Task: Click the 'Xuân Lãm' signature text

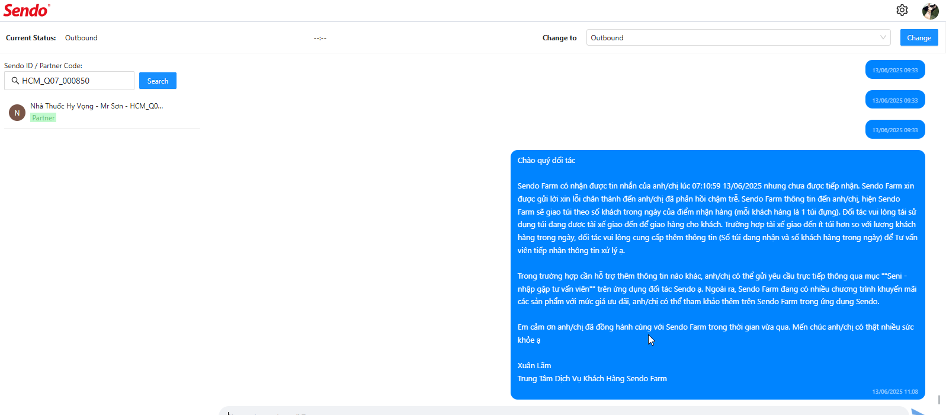Action: click(x=534, y=366)
